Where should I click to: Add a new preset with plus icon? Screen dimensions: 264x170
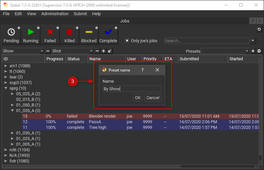coord(253,51)
